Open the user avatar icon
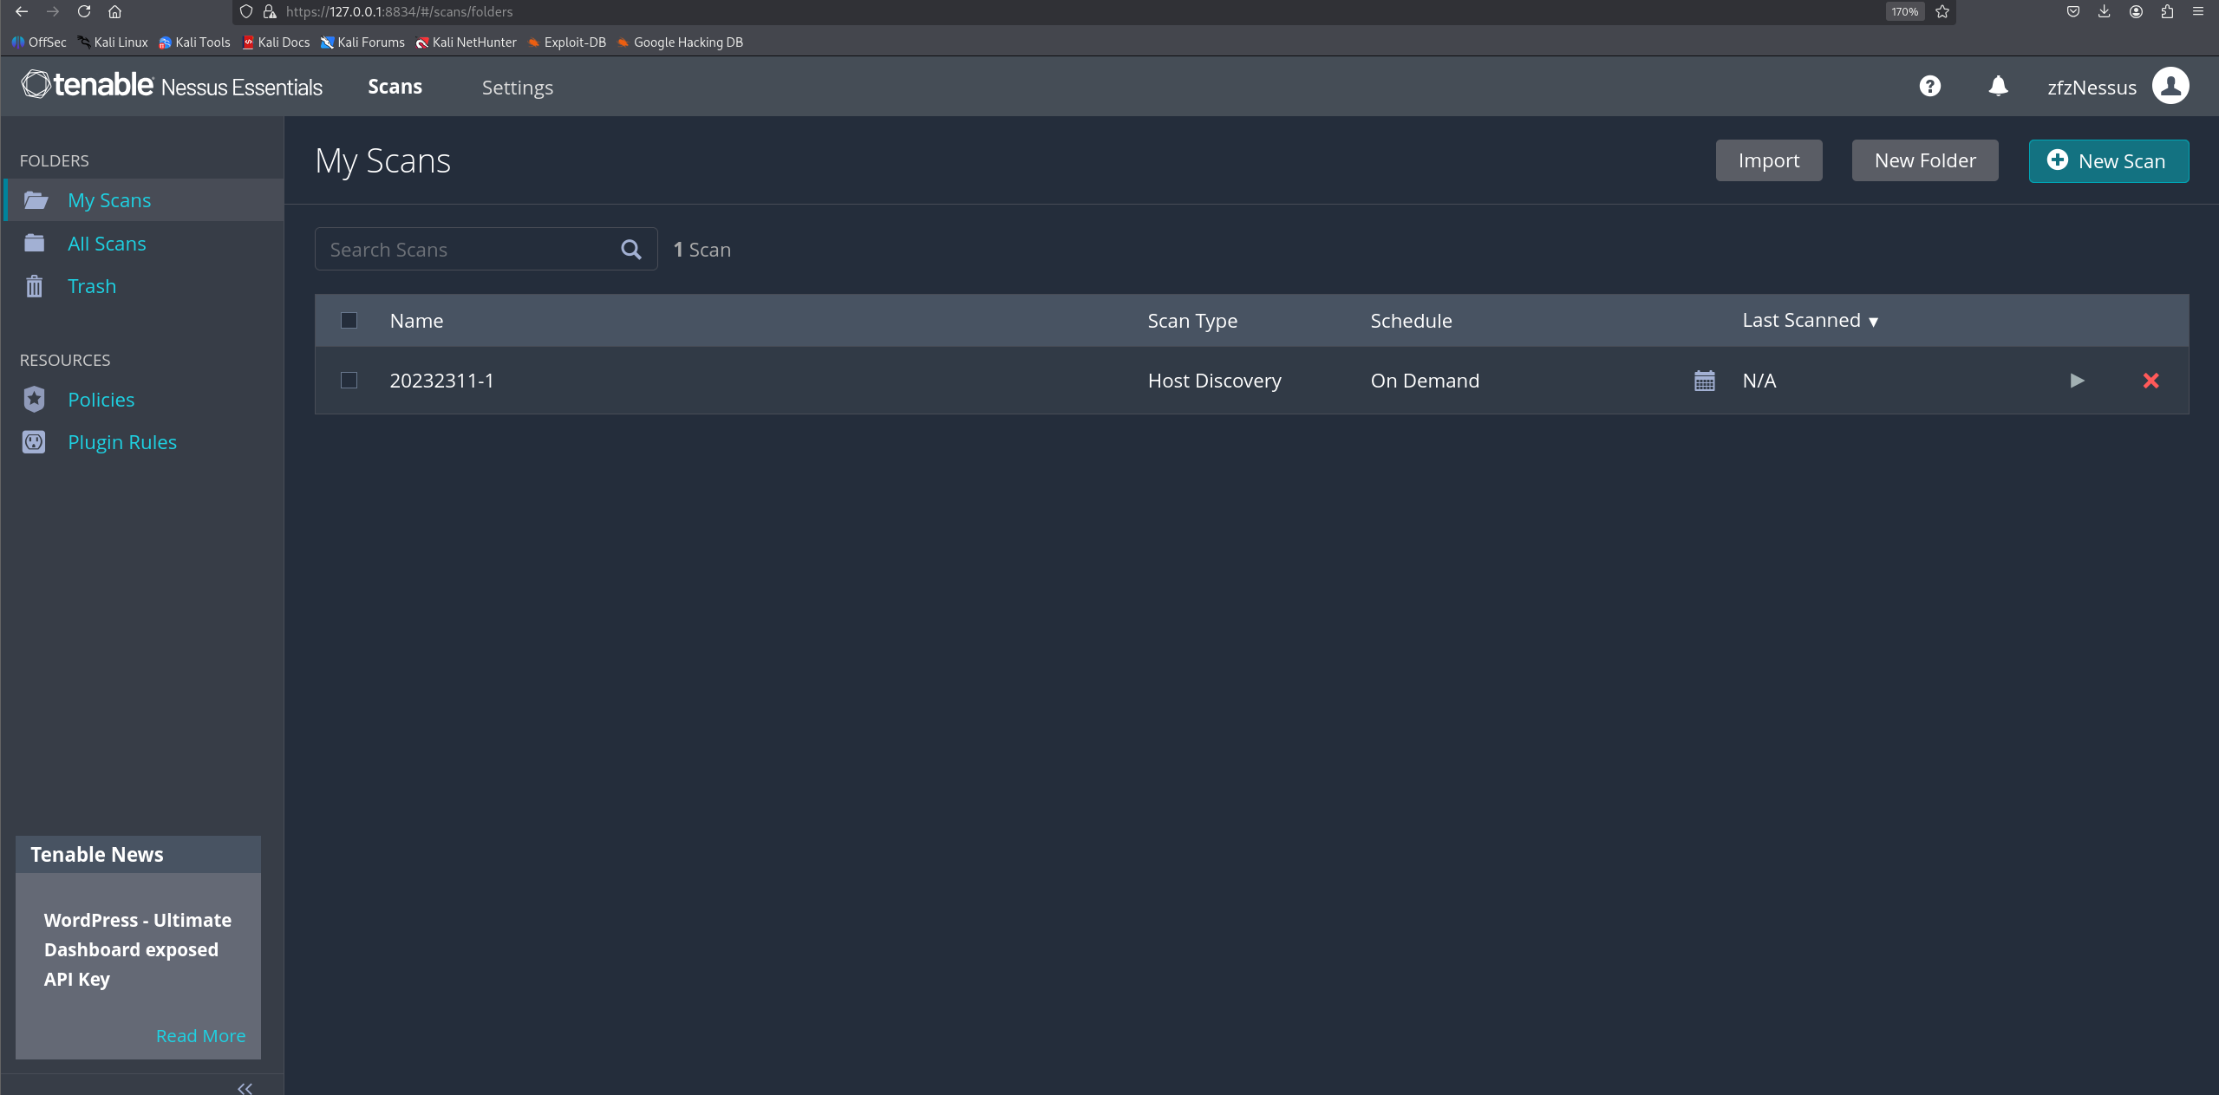This screenshot has width=2219, height=1095. coord(2170,87)
